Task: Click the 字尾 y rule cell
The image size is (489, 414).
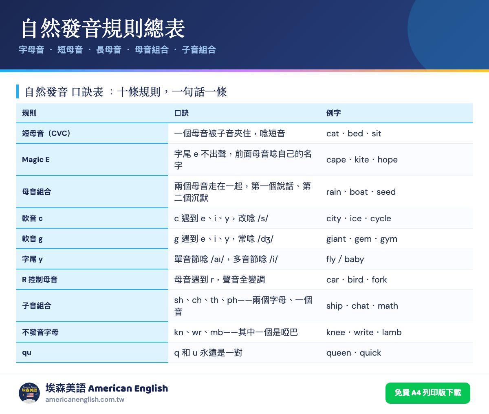Action: pyautogui.click(x=92, y=259)
